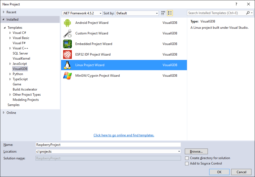Click the MinGW/Cygwin Windows flag icon
This screenshot has width=255, height=177.
(67, 76)
